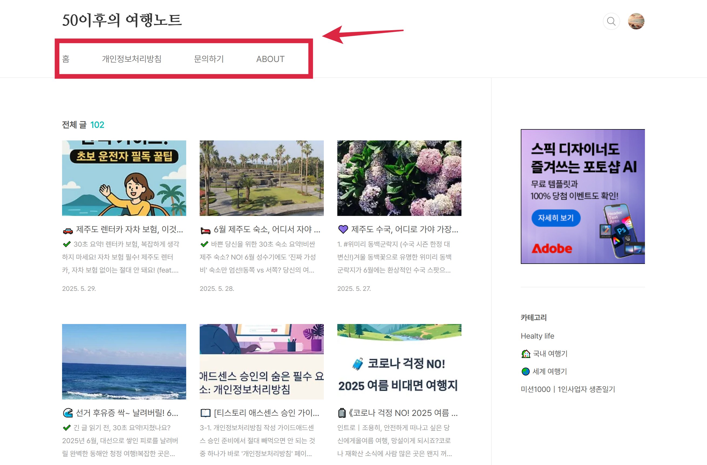The height and width of the screenshot is (465, 707).
Task: Click the search magnifier icon
Action: pyautogui.click(x=611, y=21)
